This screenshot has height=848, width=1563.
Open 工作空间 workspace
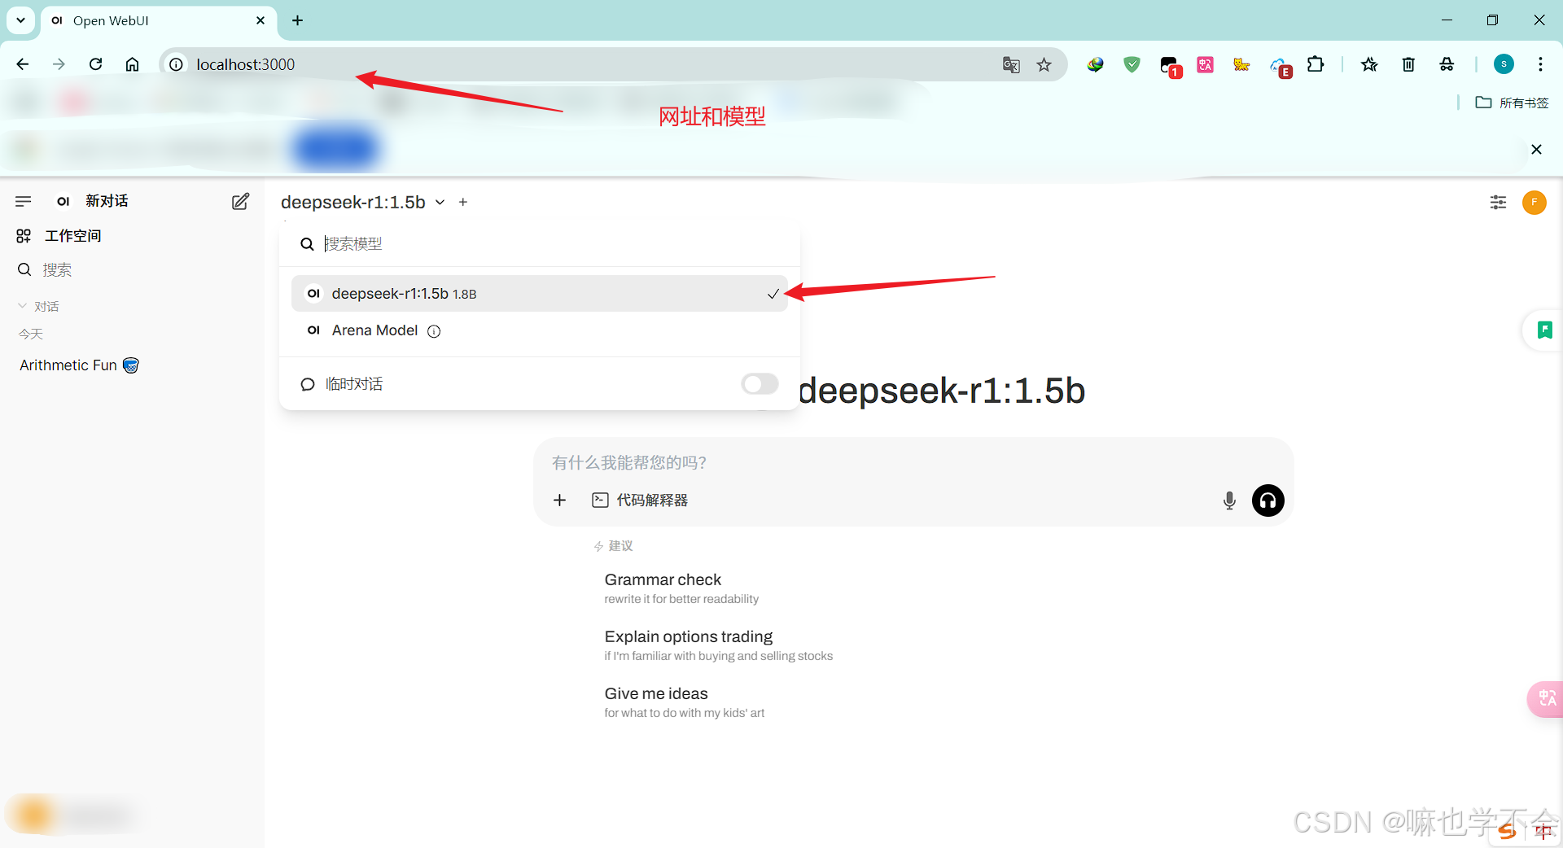(x=72, y=236)
